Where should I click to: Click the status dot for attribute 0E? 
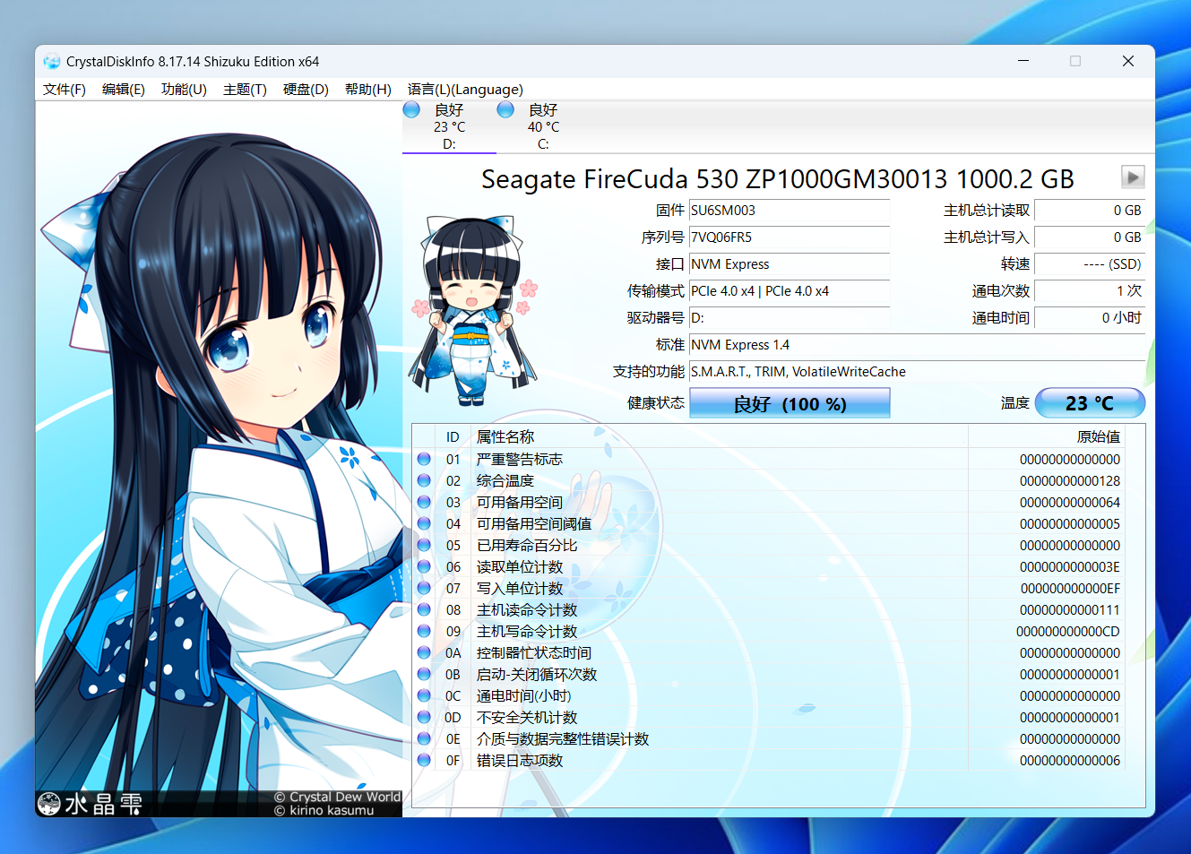click(424, 738)
